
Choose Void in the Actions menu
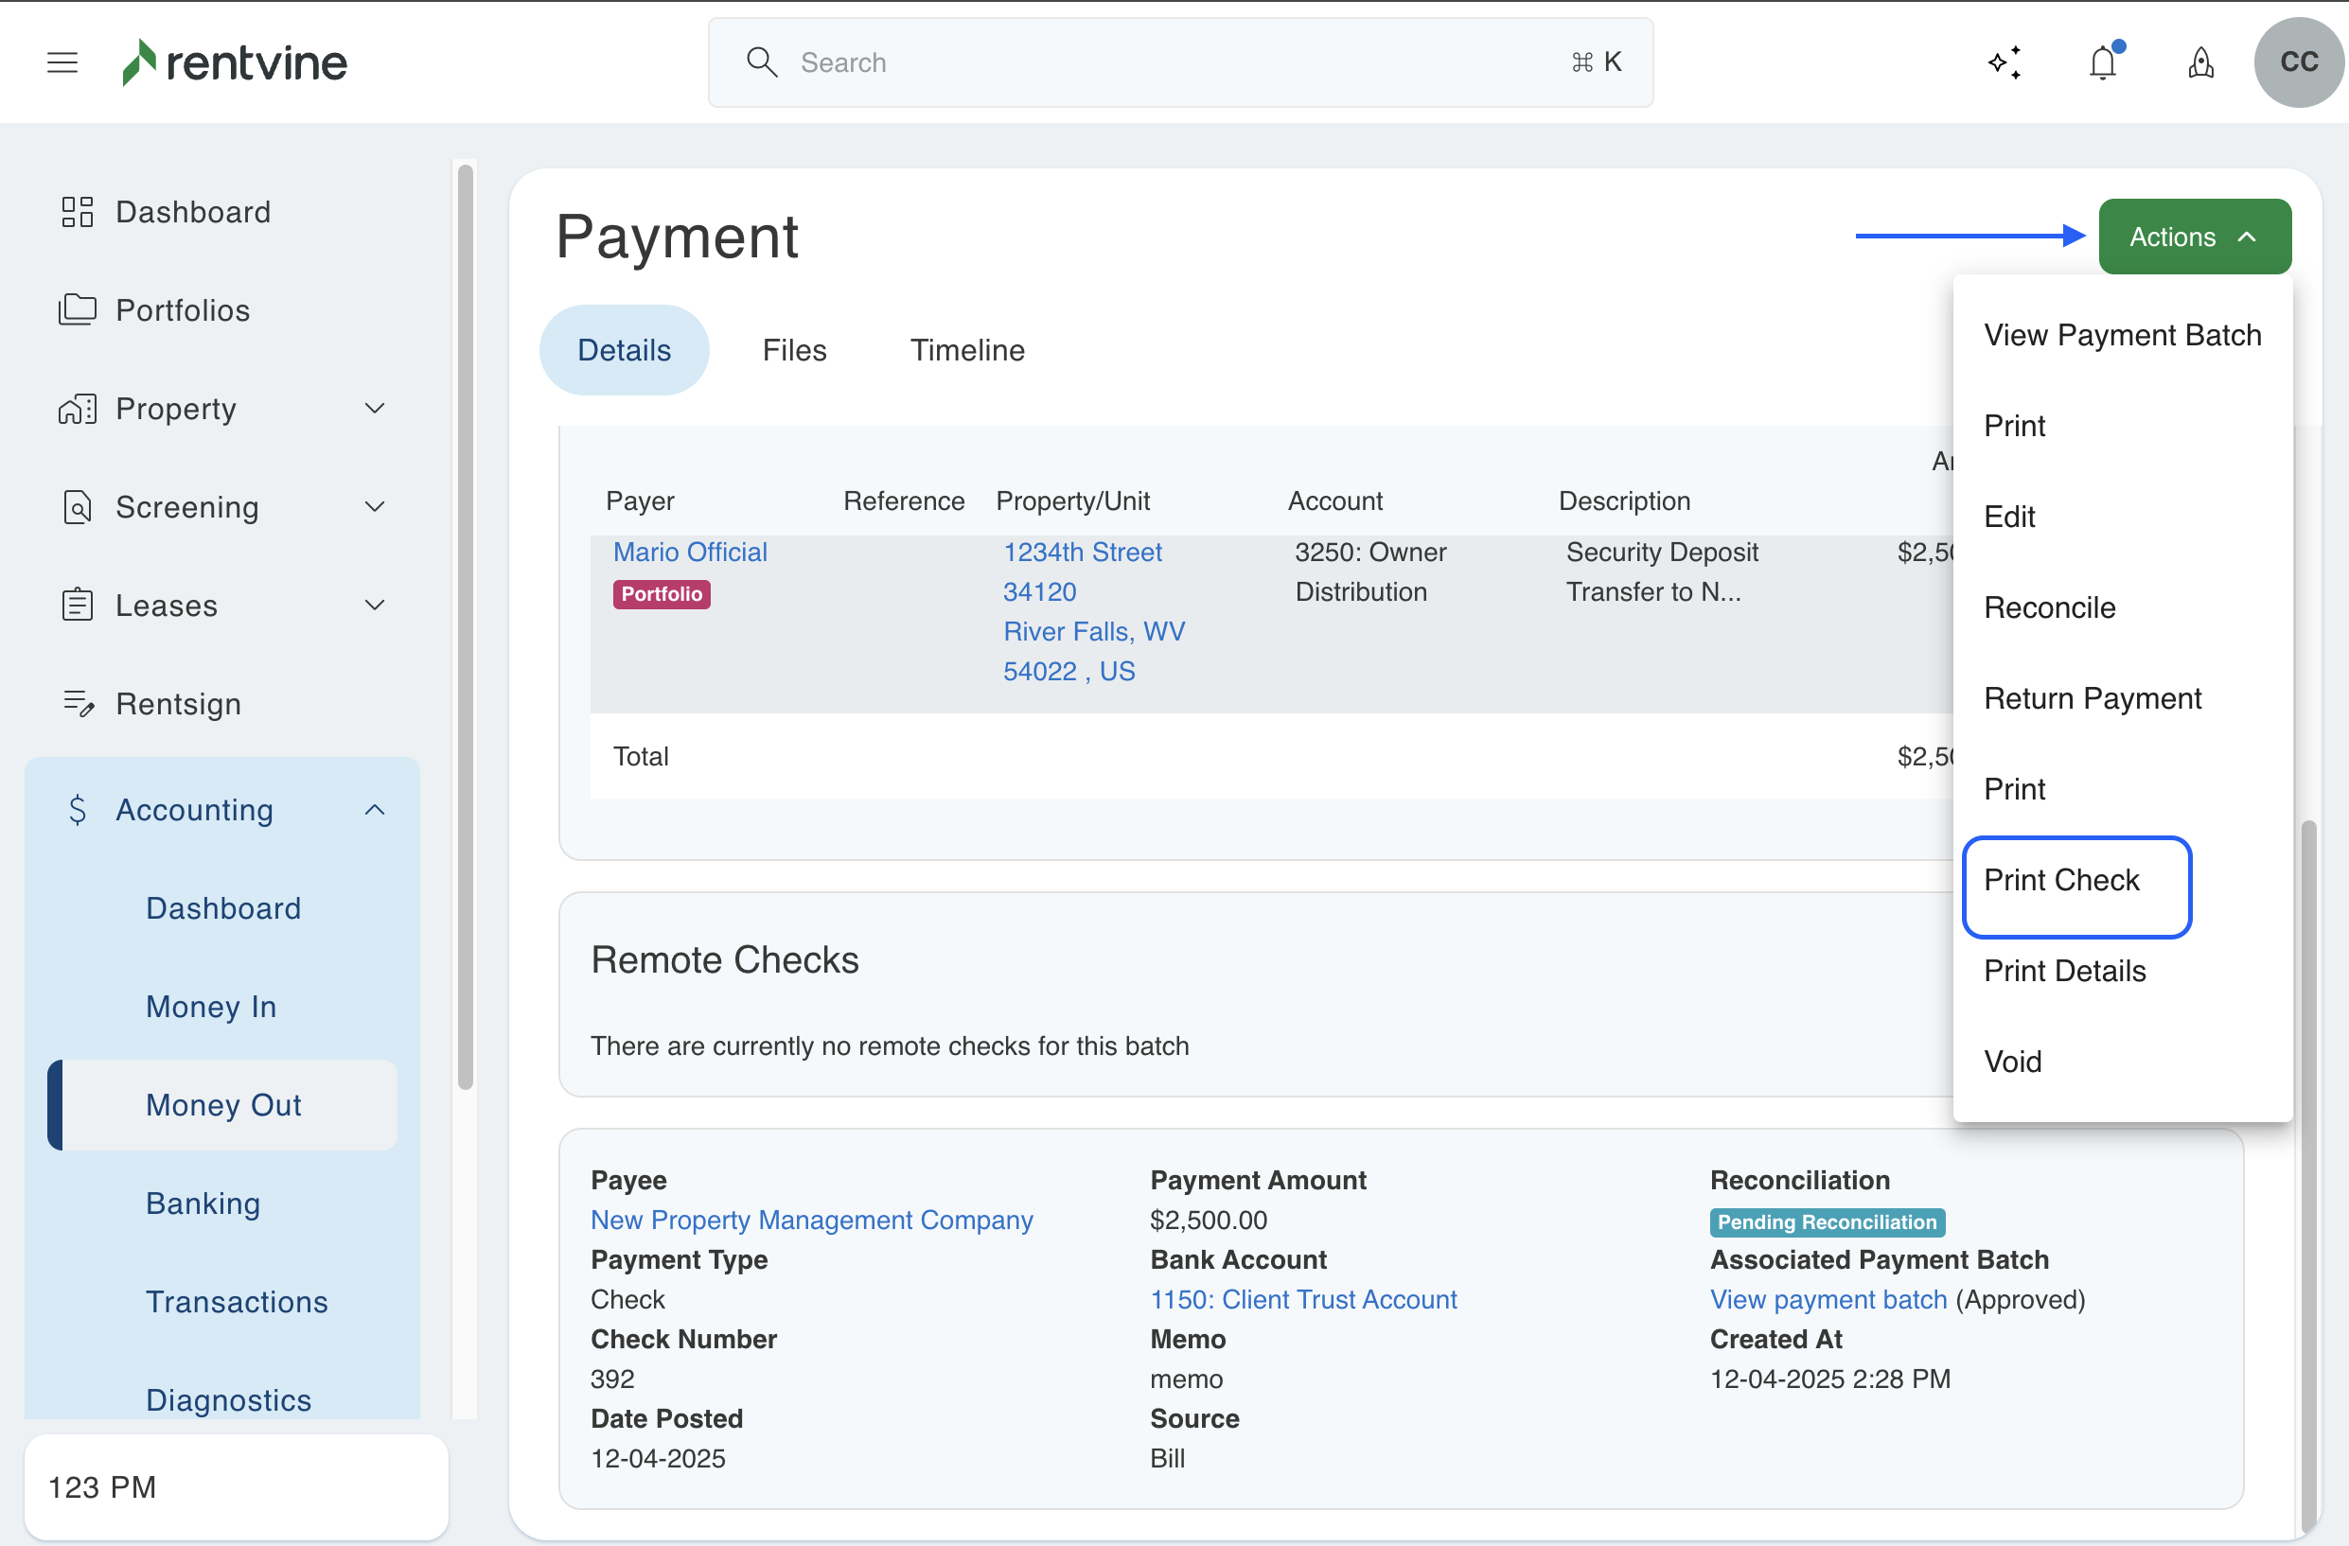[x=2012, y=1062]
